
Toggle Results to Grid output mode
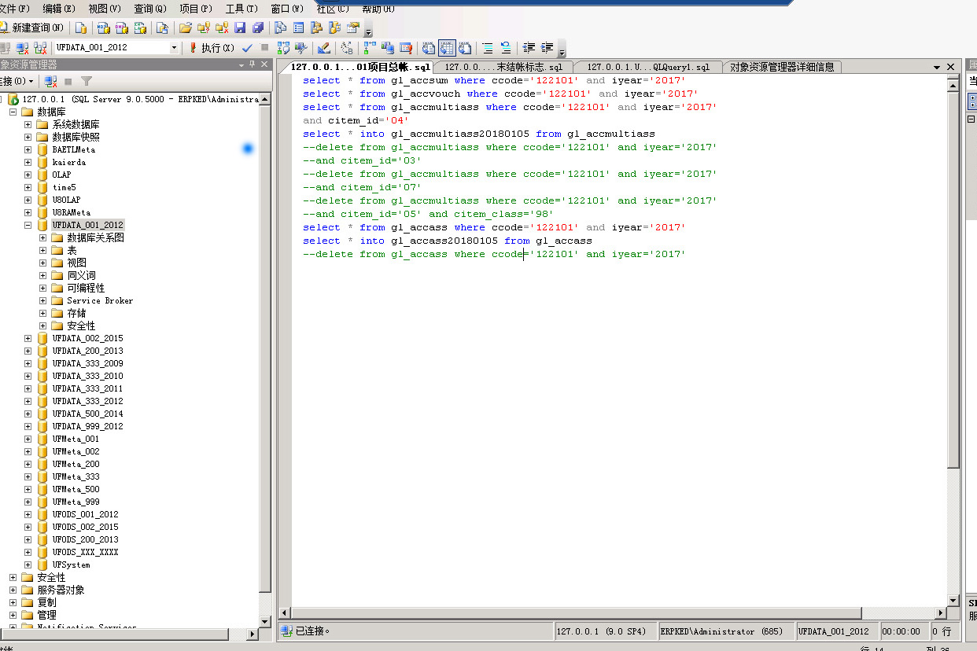[447, 48]
